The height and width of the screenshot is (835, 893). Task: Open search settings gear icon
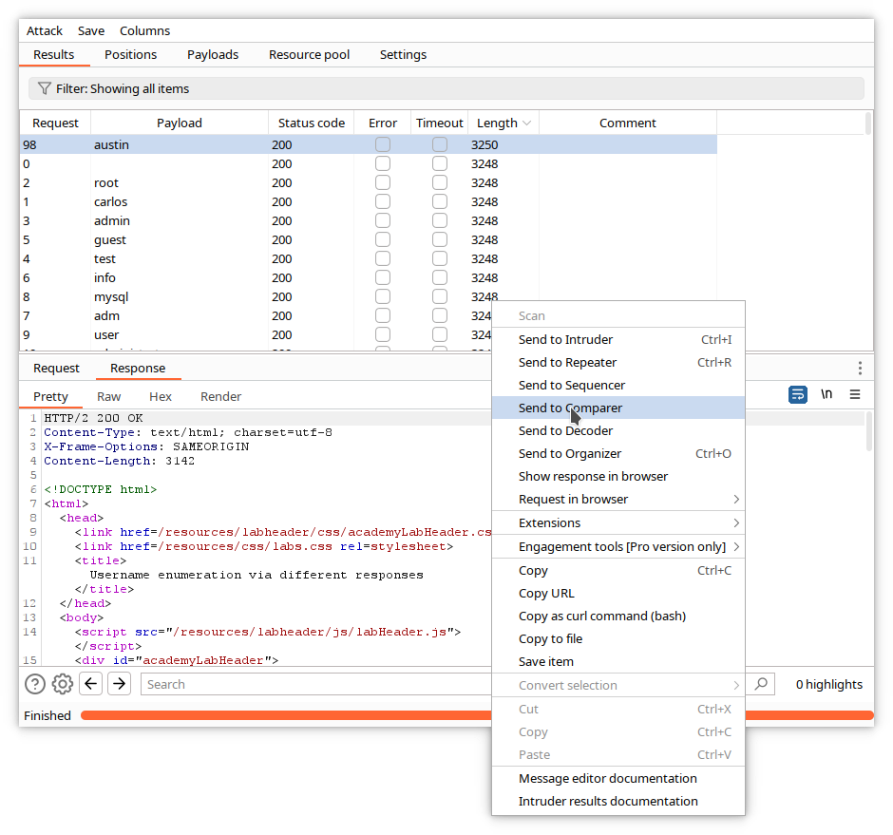pos(63,684)
